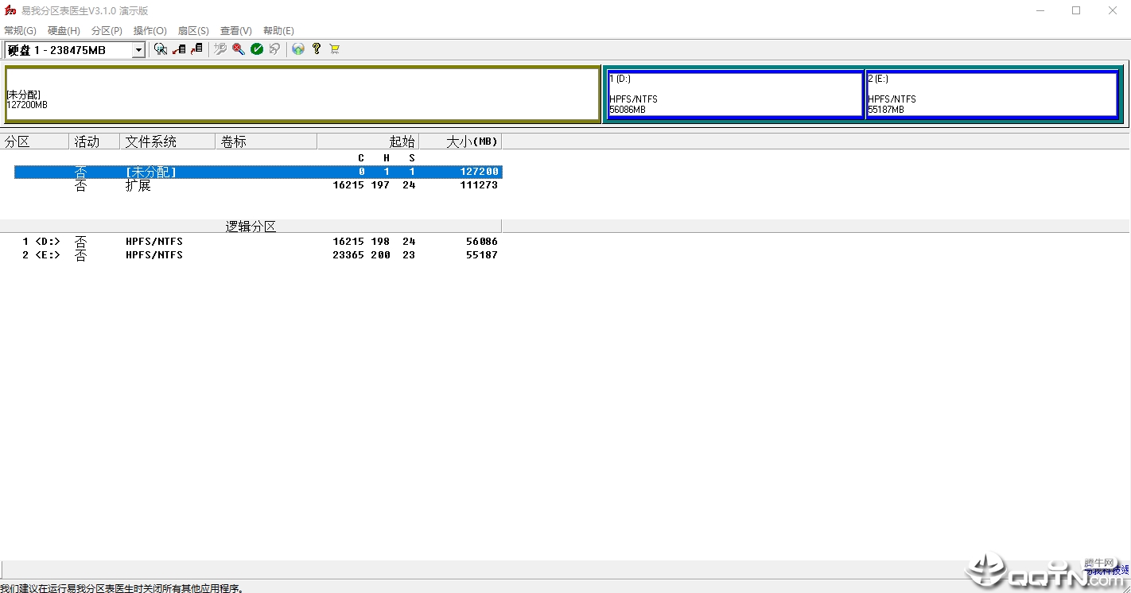Select the logical partition 2 <E:> row
The image size is (1131, 593).
pyautogui.click(x=258, y=255)
